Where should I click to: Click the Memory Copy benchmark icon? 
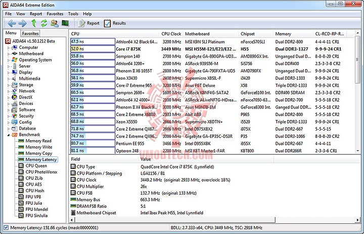21,153
